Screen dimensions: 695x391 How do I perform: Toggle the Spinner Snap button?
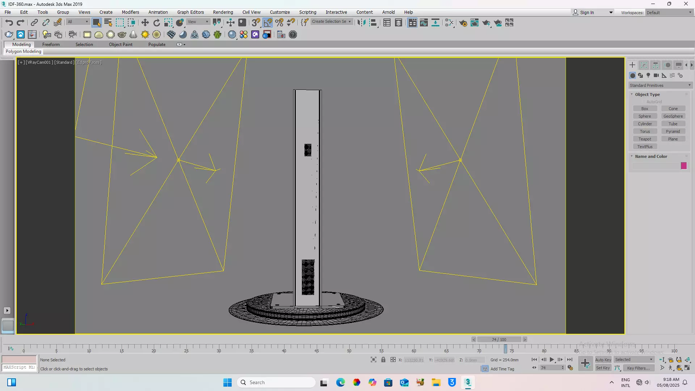(291, 23)
